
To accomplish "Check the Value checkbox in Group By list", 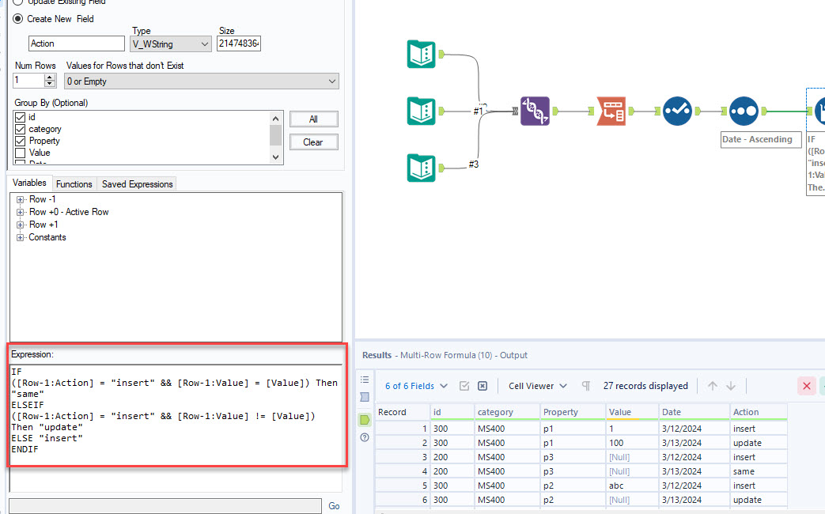I will point(18,153).
